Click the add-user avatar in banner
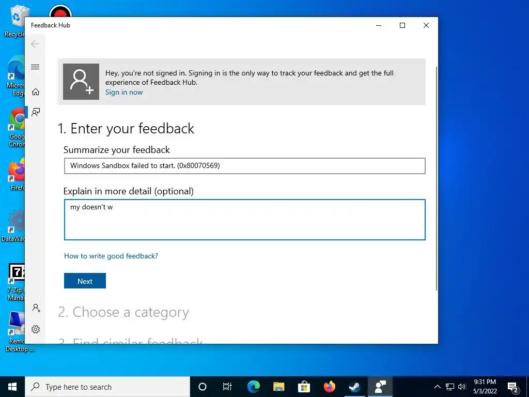The height and width of the screenshot is (397, 529). pyautogui.click(x=81, y=82)
